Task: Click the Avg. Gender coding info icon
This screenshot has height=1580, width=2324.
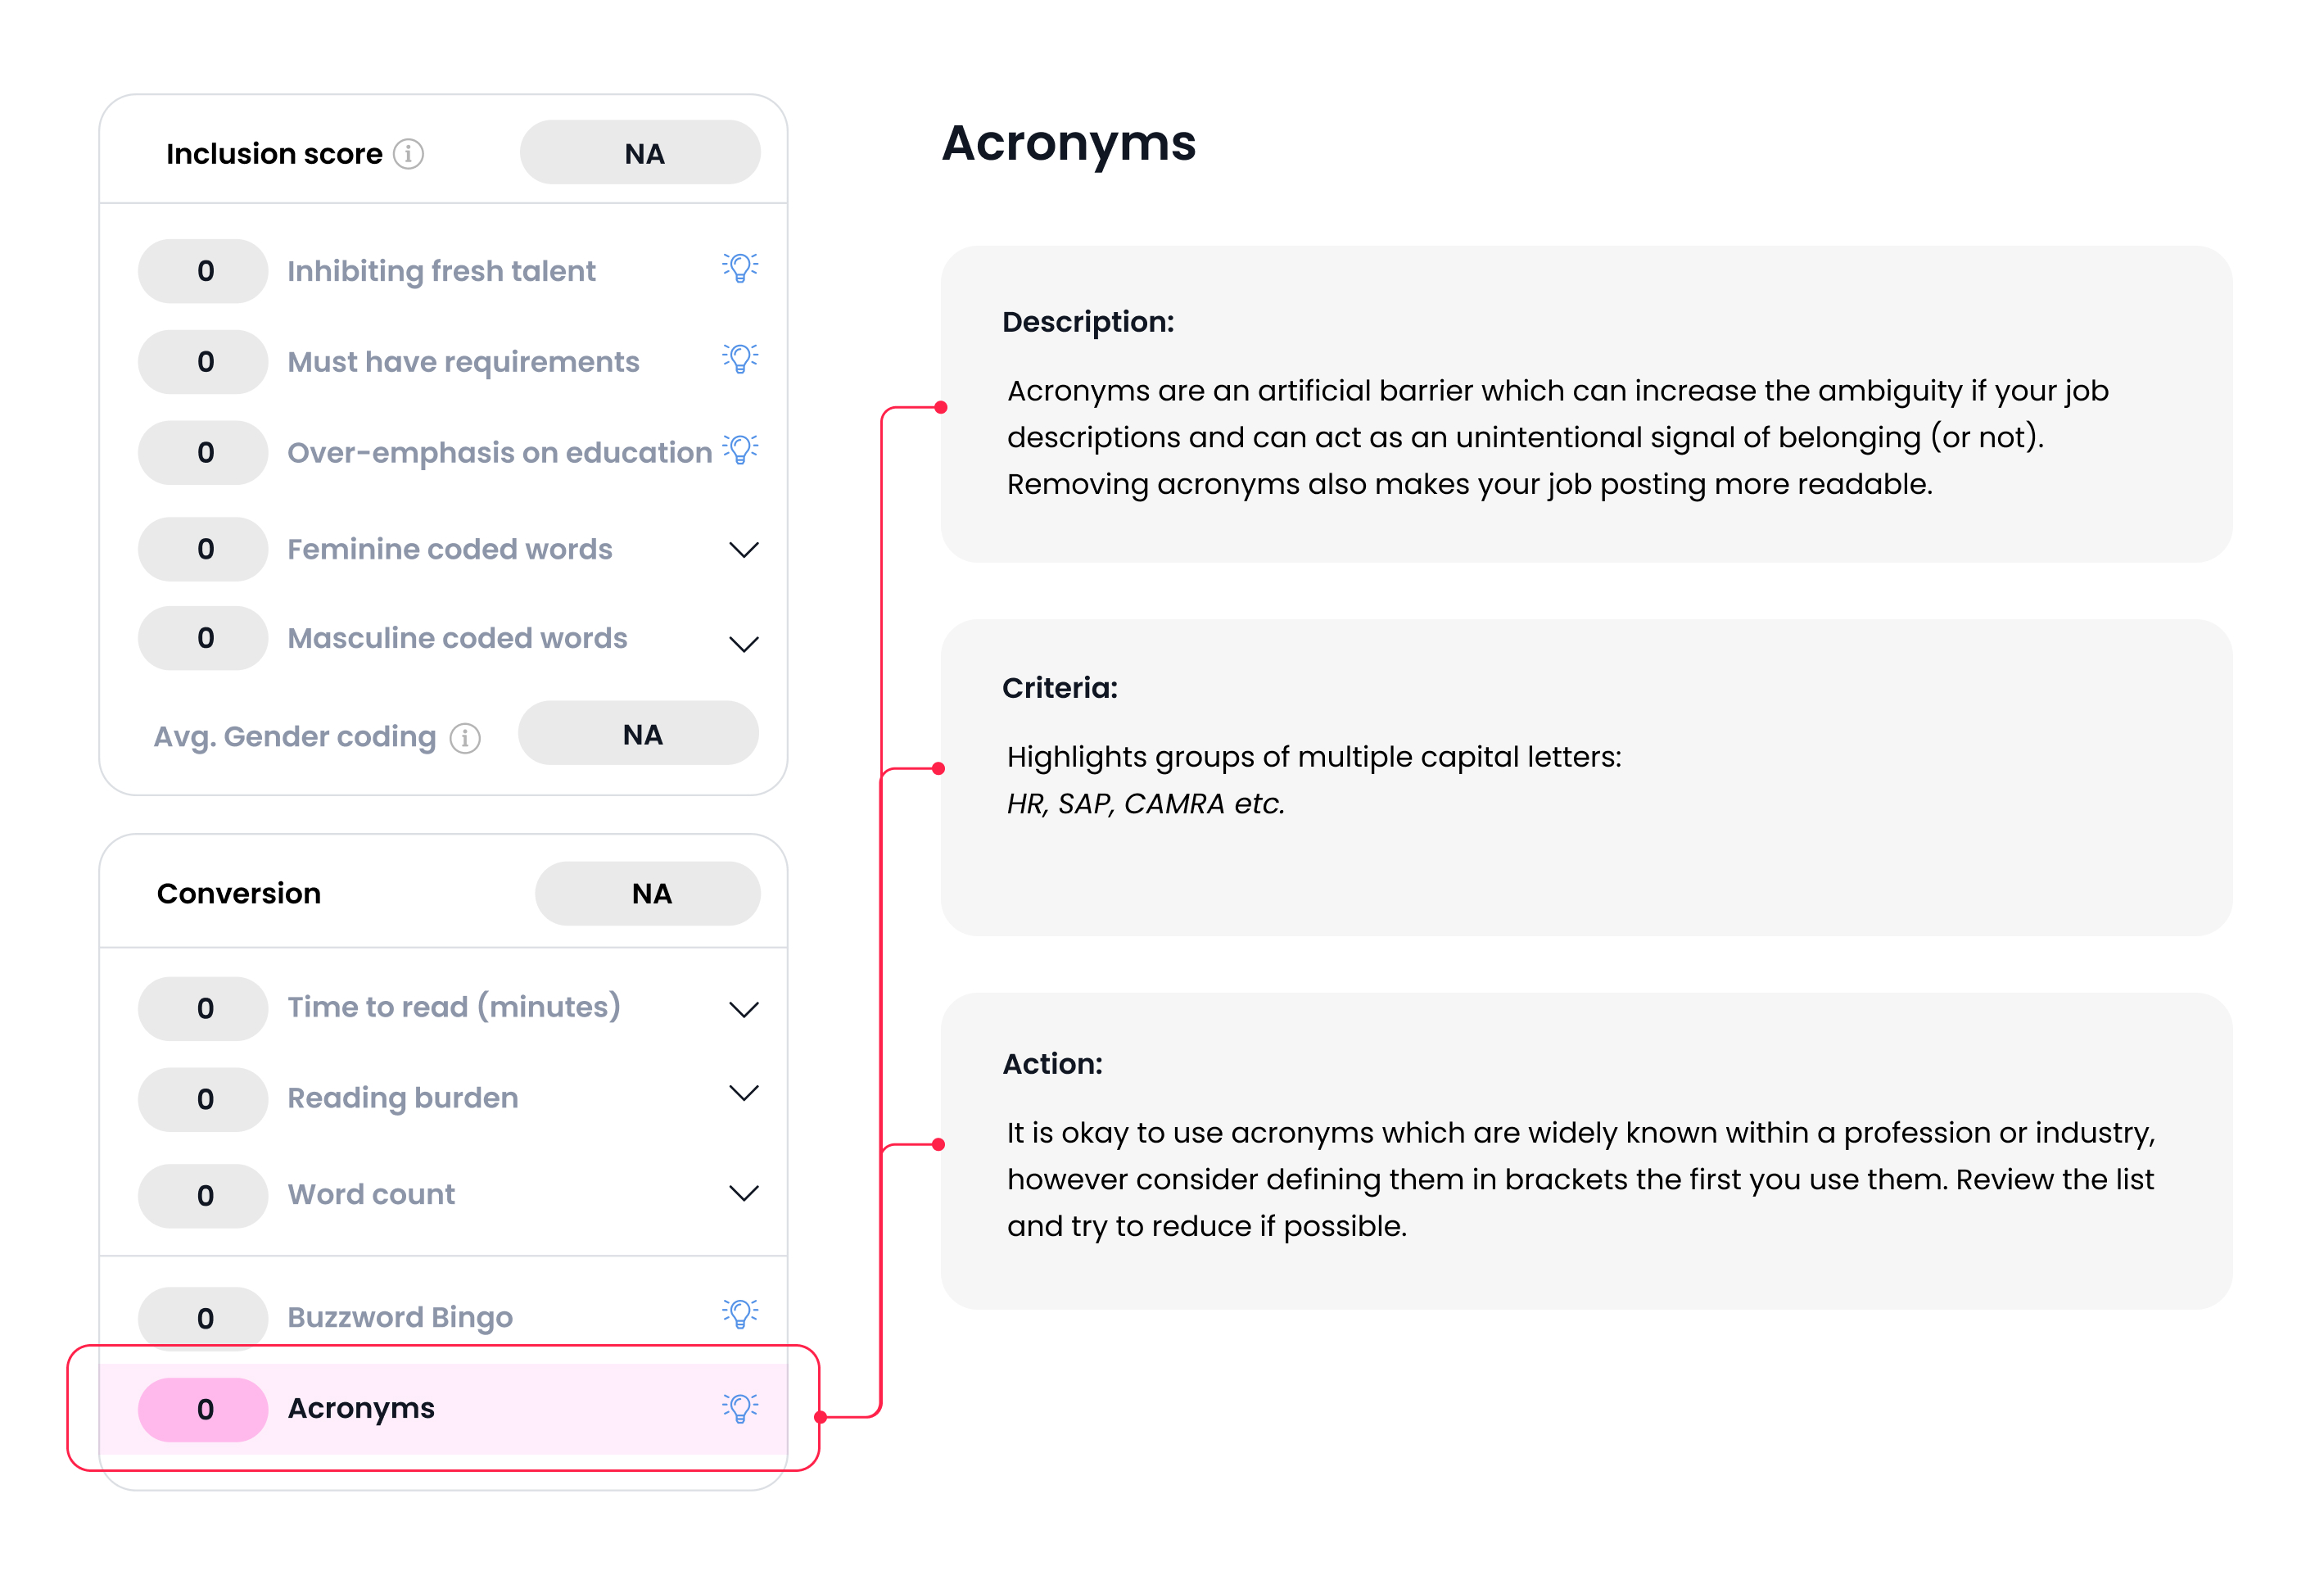Action: 465,738
